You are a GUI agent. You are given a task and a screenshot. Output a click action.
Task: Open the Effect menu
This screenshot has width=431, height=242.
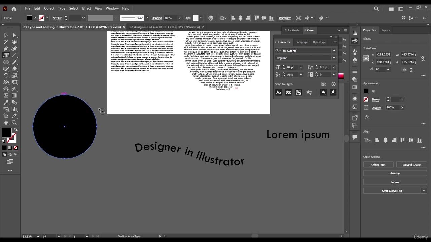pos(87,8)
